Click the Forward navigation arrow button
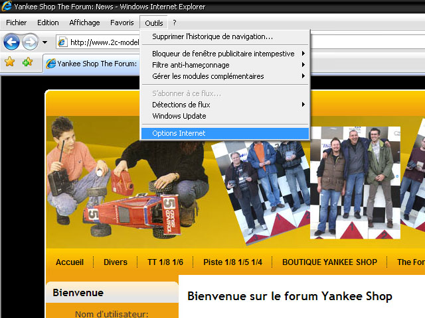Screen dimensions: 425x318 pyautogui.click(x=30, y=42)
